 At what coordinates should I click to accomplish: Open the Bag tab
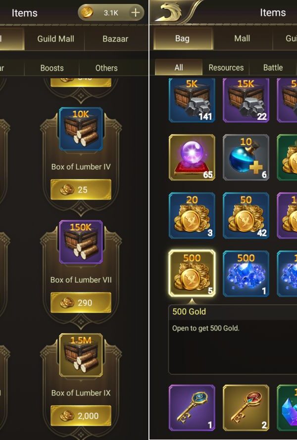pos(182,39)
